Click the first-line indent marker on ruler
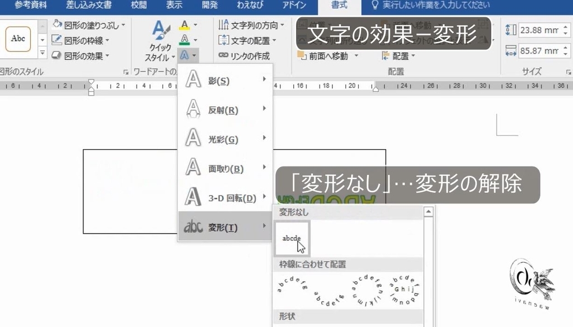The width and height of the screenshot is (573, 327). [x=91, y=83]
